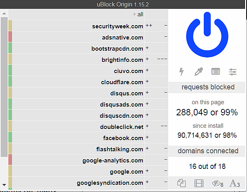Click the scrollbar down arrow
The width and height of the screenshot is (247, 192).
4,185
